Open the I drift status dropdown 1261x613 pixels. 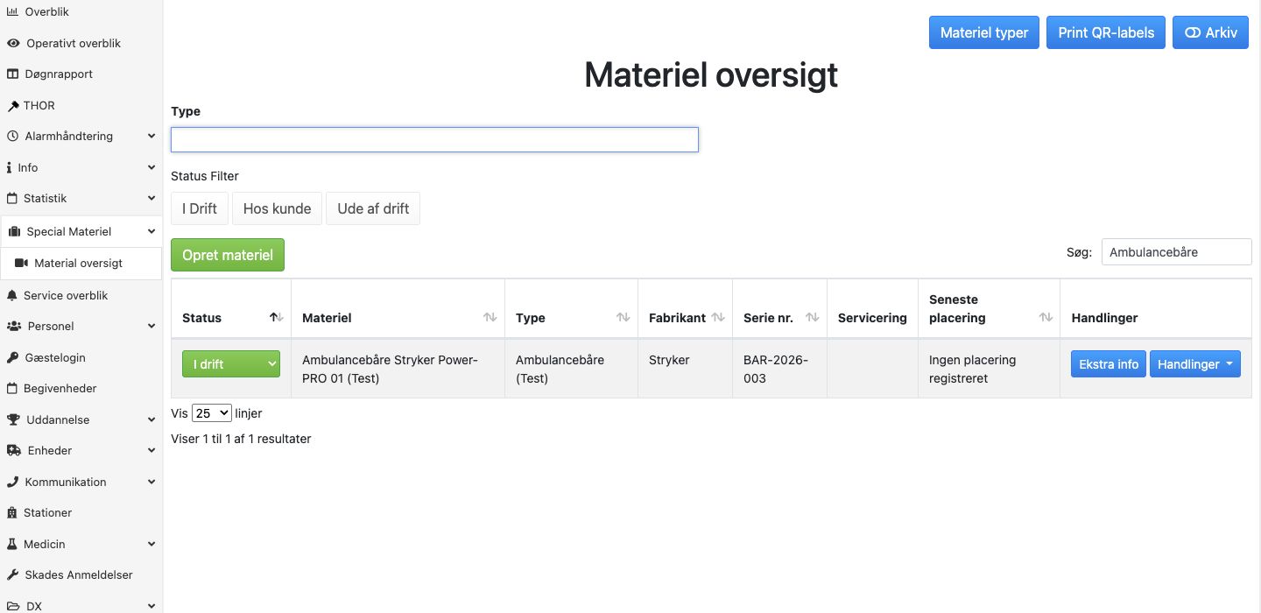(x=231, y=364)
